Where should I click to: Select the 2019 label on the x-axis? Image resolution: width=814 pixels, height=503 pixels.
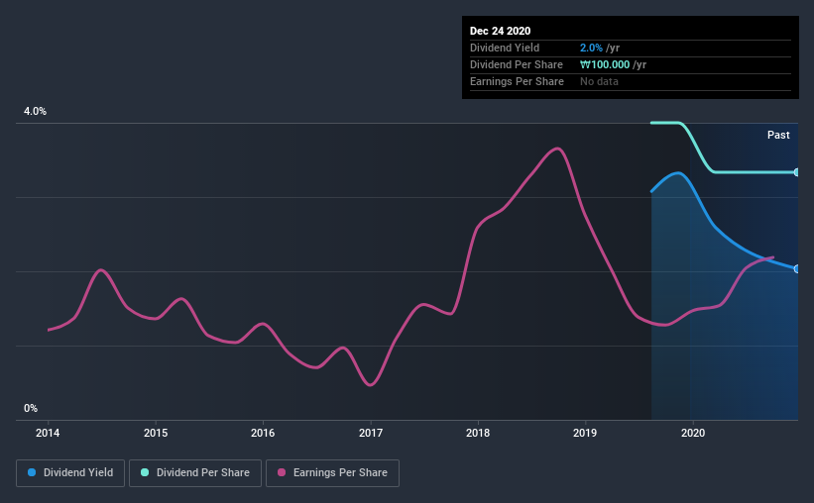(585, 433)
